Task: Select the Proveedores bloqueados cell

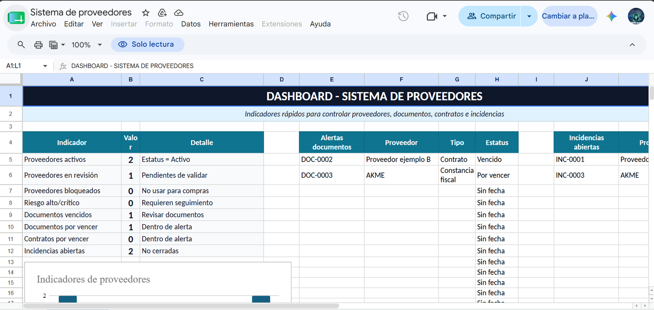Action: pyautogui.click(x=72, y=191)
